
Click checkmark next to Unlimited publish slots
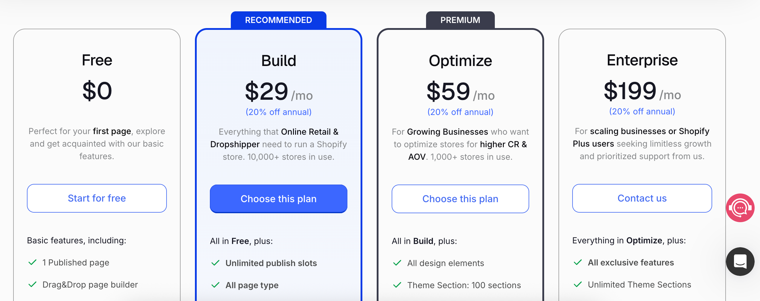click(215, 263)
